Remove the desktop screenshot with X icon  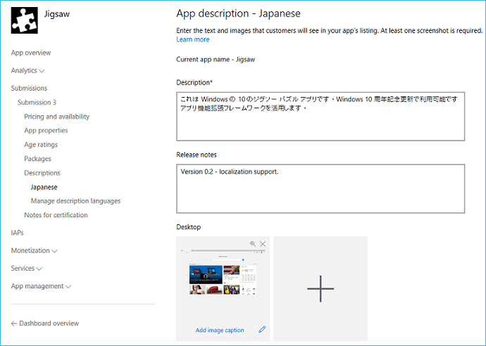(263, 244)
